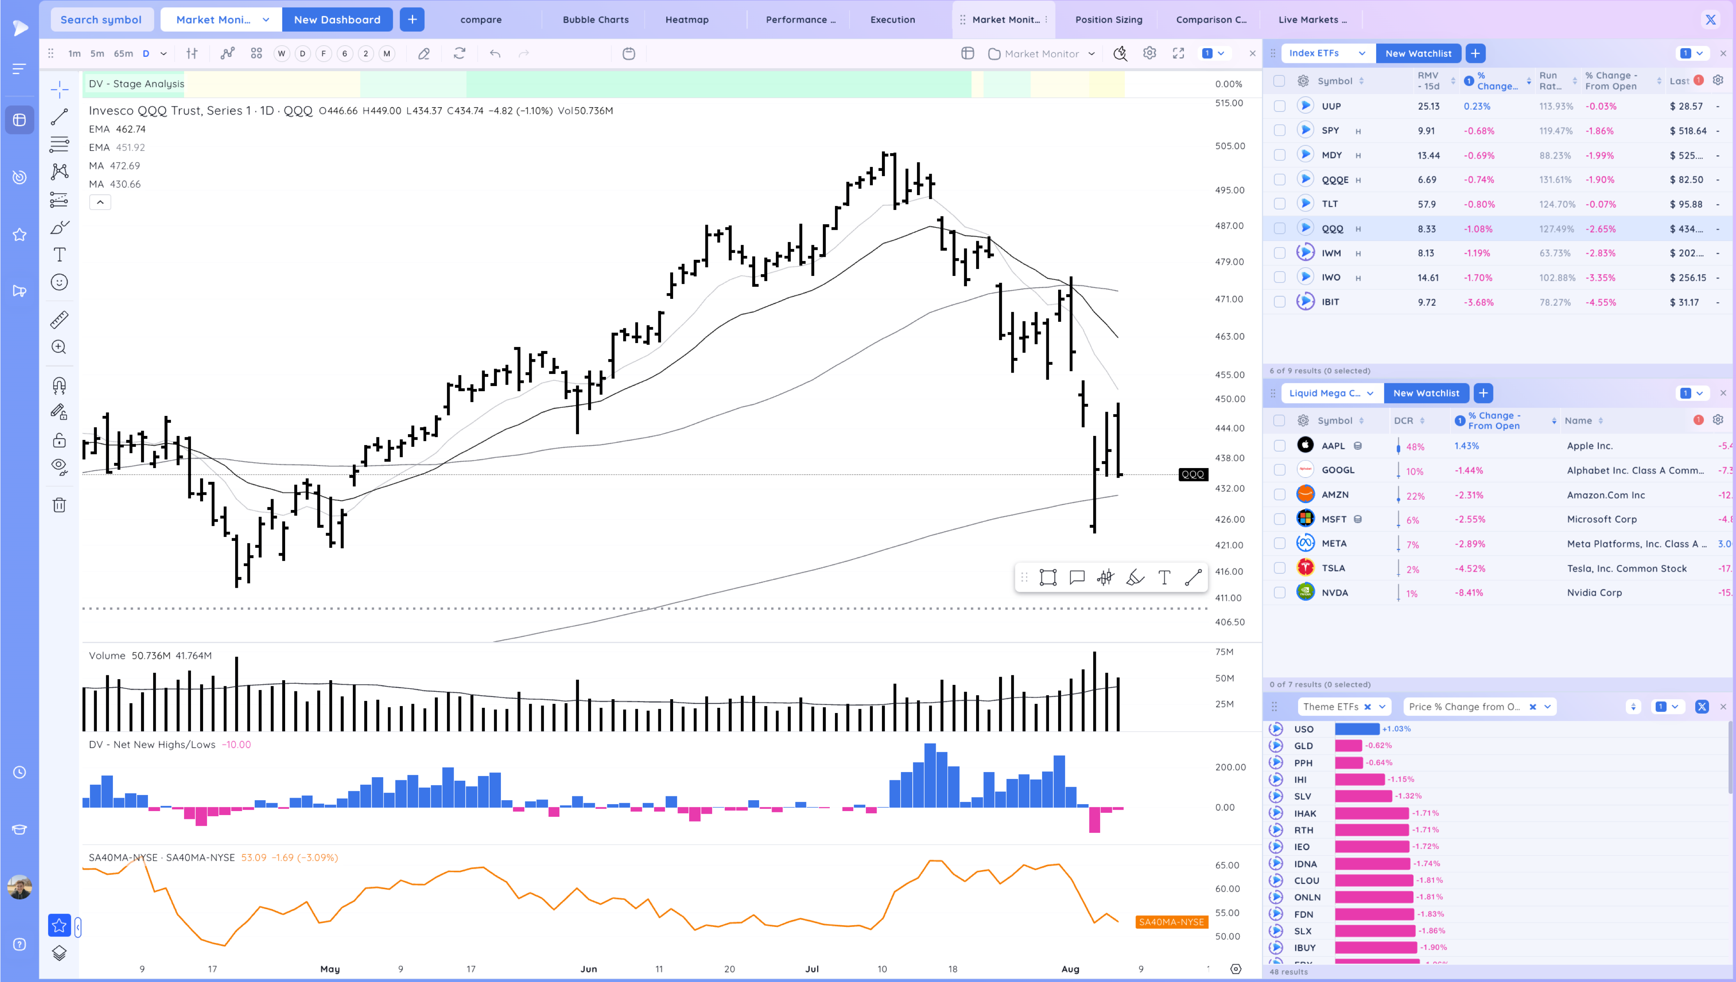This screenshot has height=982, width=1736.
Task: Select the emoji sticker tool
Action: tap(59, 282)
